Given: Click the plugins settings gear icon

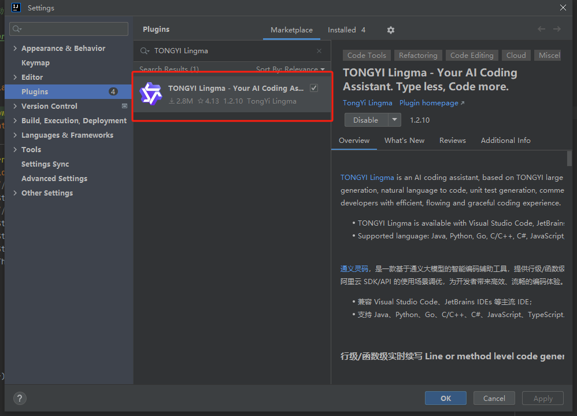Looking at the screenshot, I should click(x=390, y=30).
